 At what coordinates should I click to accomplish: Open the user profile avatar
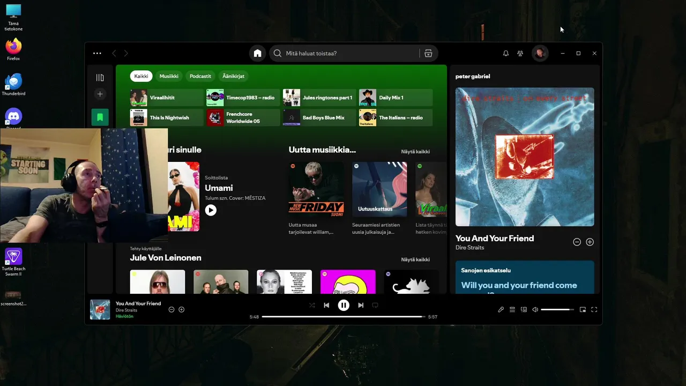pyautogui.click(x=540, y=53)
